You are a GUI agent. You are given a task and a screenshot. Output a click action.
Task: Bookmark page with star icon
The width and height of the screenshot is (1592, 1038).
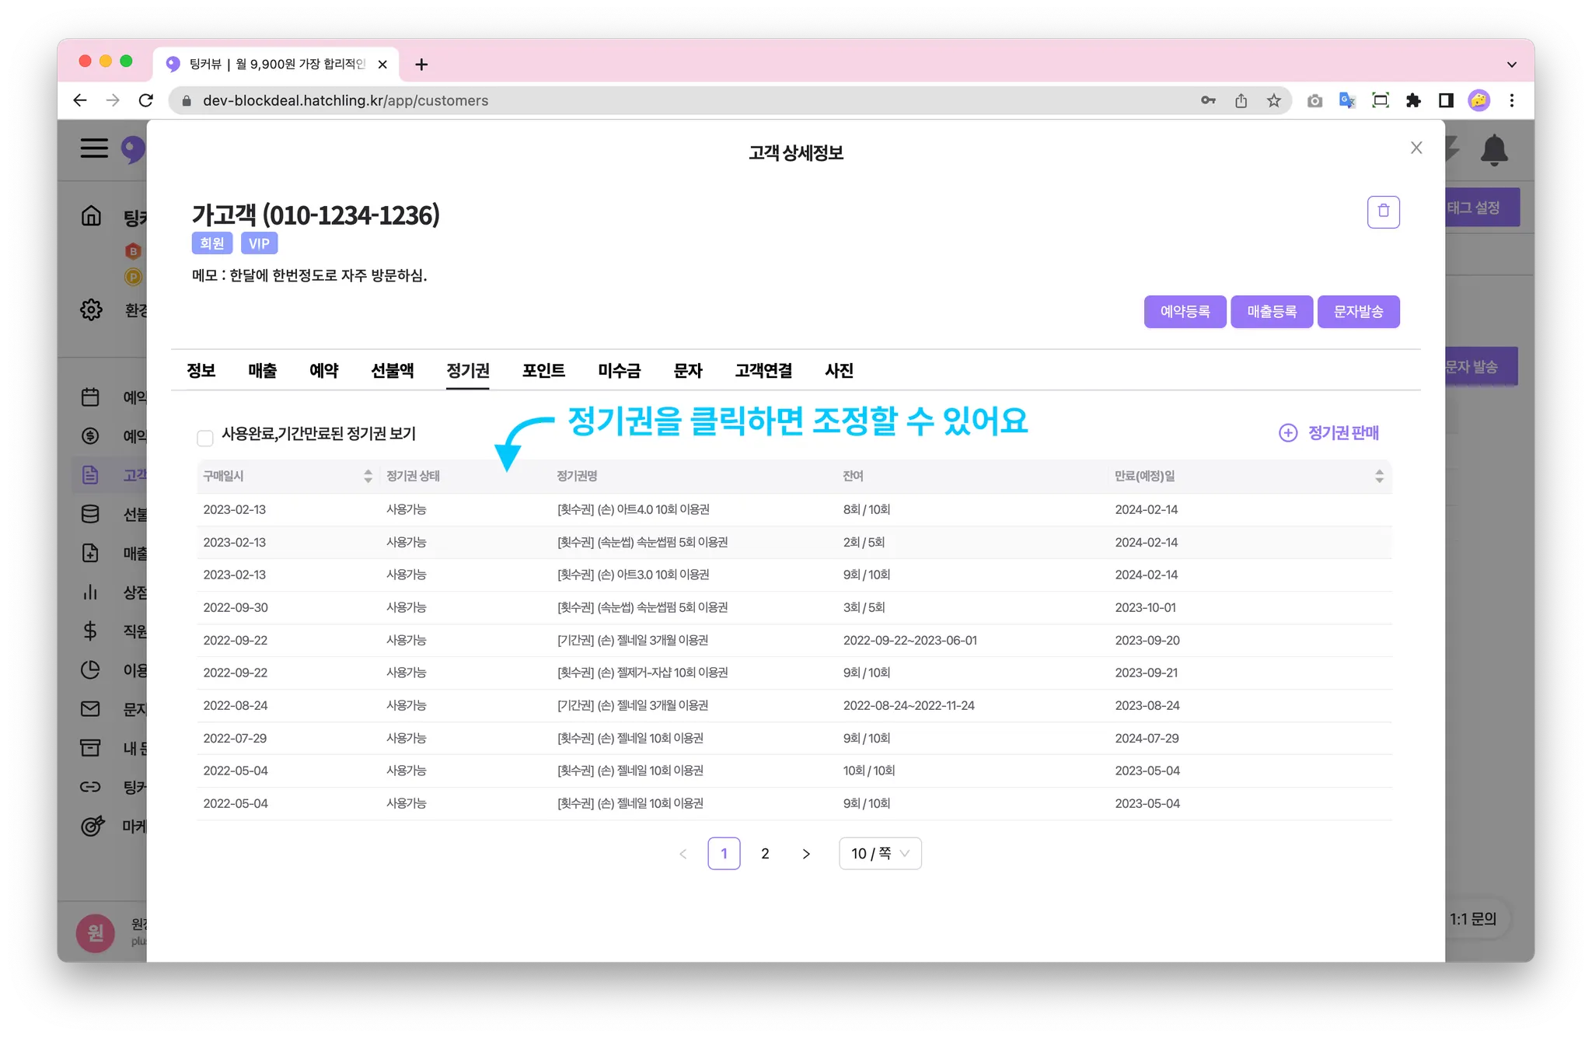coord(1273,100)
